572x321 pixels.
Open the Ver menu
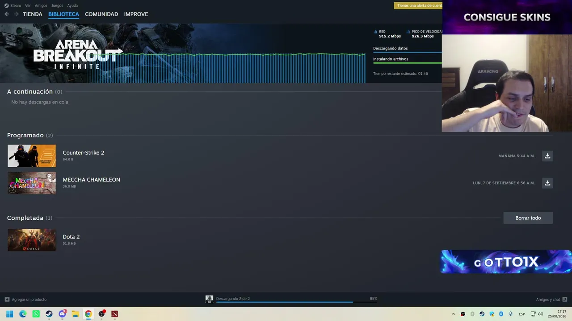tap(28, 5)
